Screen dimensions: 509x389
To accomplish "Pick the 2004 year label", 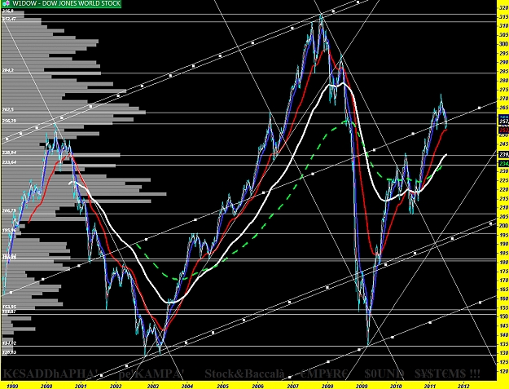I will pos(186,386).
